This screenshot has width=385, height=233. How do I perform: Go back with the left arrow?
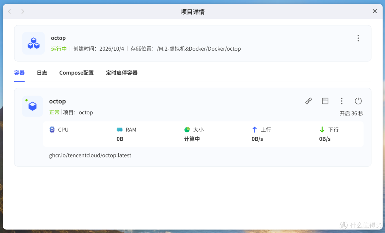(x=10, y=11)
